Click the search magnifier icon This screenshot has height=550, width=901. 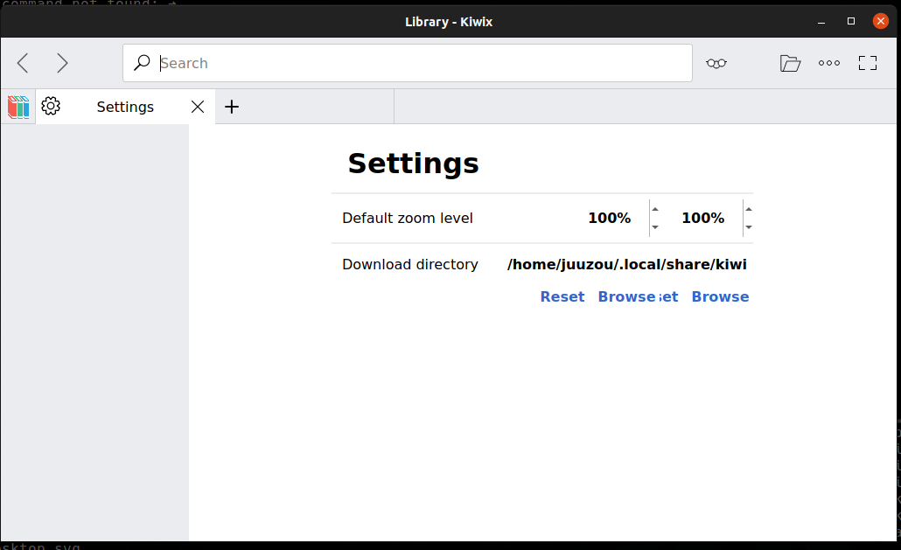click(141, 63)
